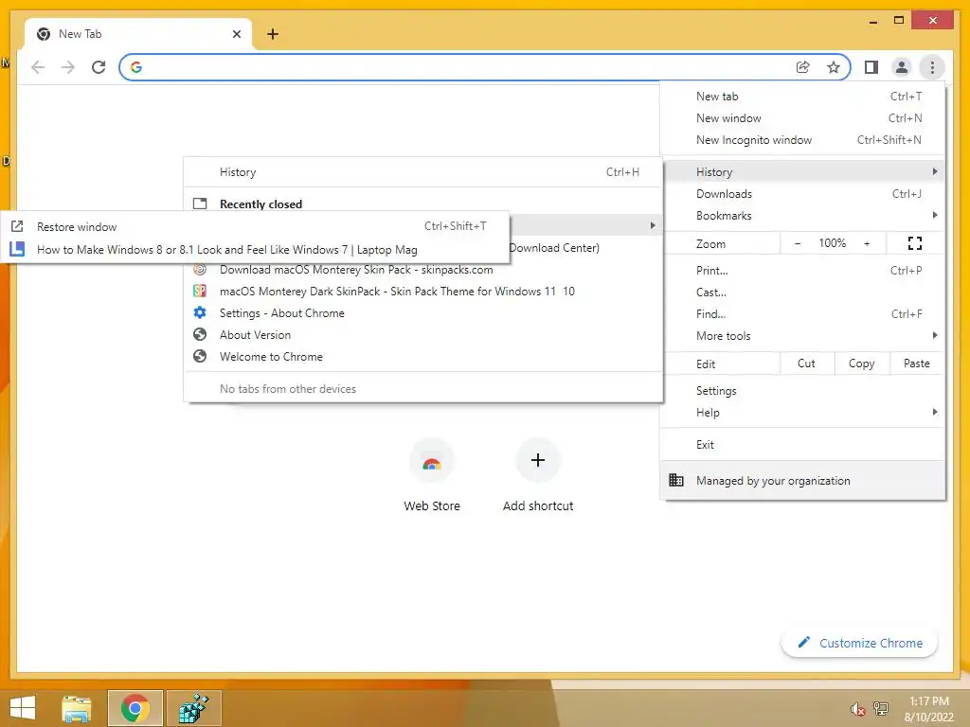Open full History with Ctrl+H entry
The image size is (970, 727).
pos(423,172)
